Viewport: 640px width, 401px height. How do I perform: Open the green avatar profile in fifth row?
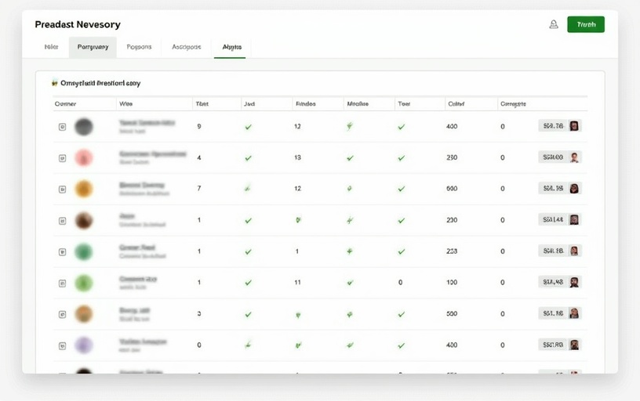coord(84,251)
